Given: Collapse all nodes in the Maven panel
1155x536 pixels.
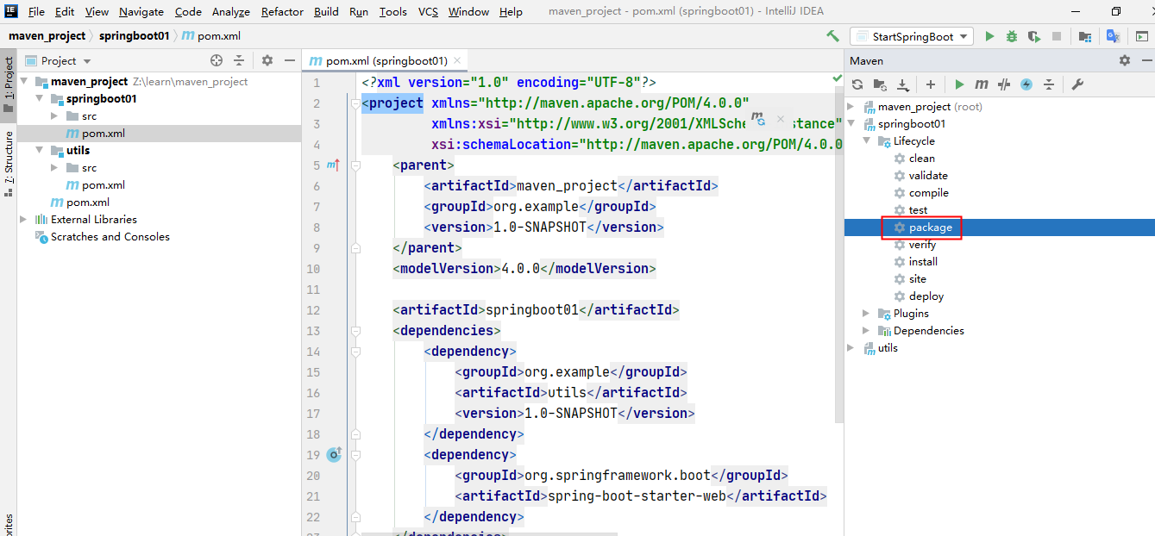Looking at the screenshot, I should pos(1049,84).
